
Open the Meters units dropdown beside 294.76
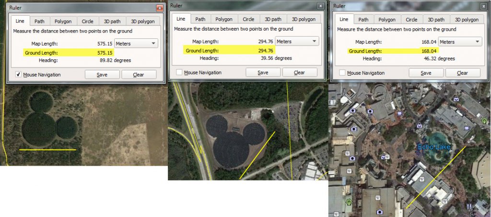point(297,41)
